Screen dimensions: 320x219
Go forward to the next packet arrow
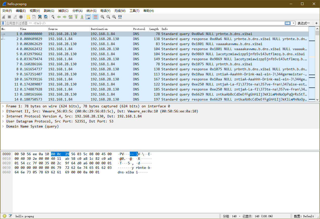(65, 17)
